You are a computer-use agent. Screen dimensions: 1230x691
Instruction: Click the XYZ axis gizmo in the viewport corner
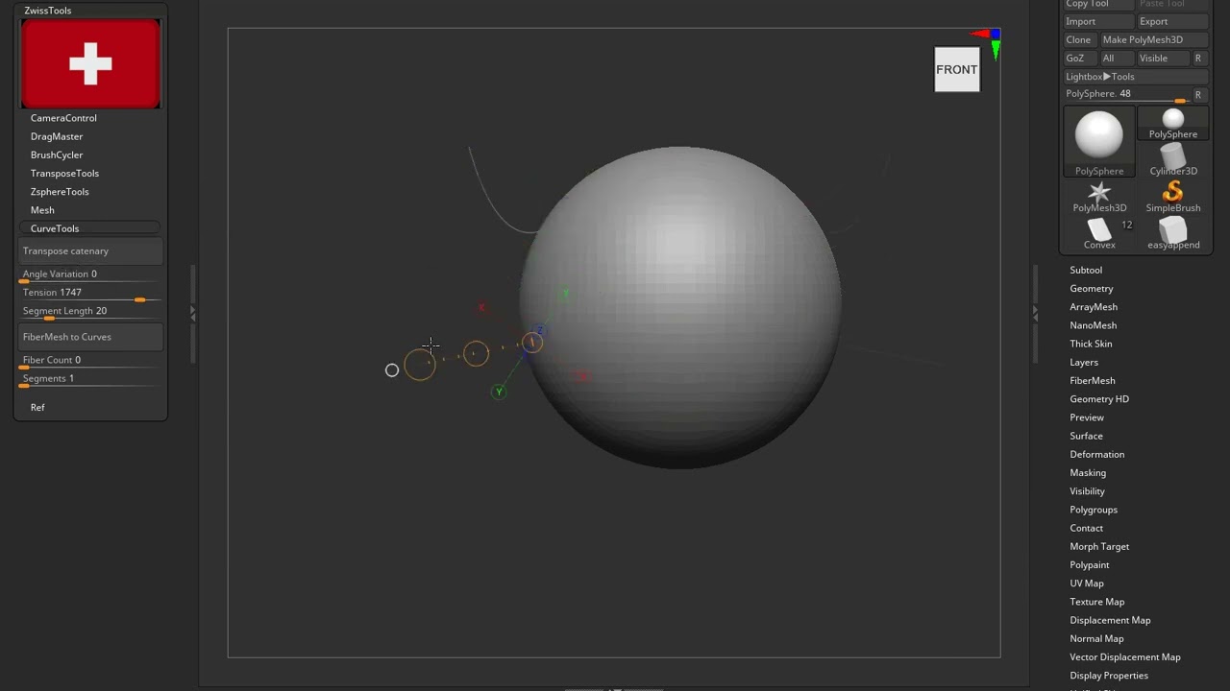990,42
